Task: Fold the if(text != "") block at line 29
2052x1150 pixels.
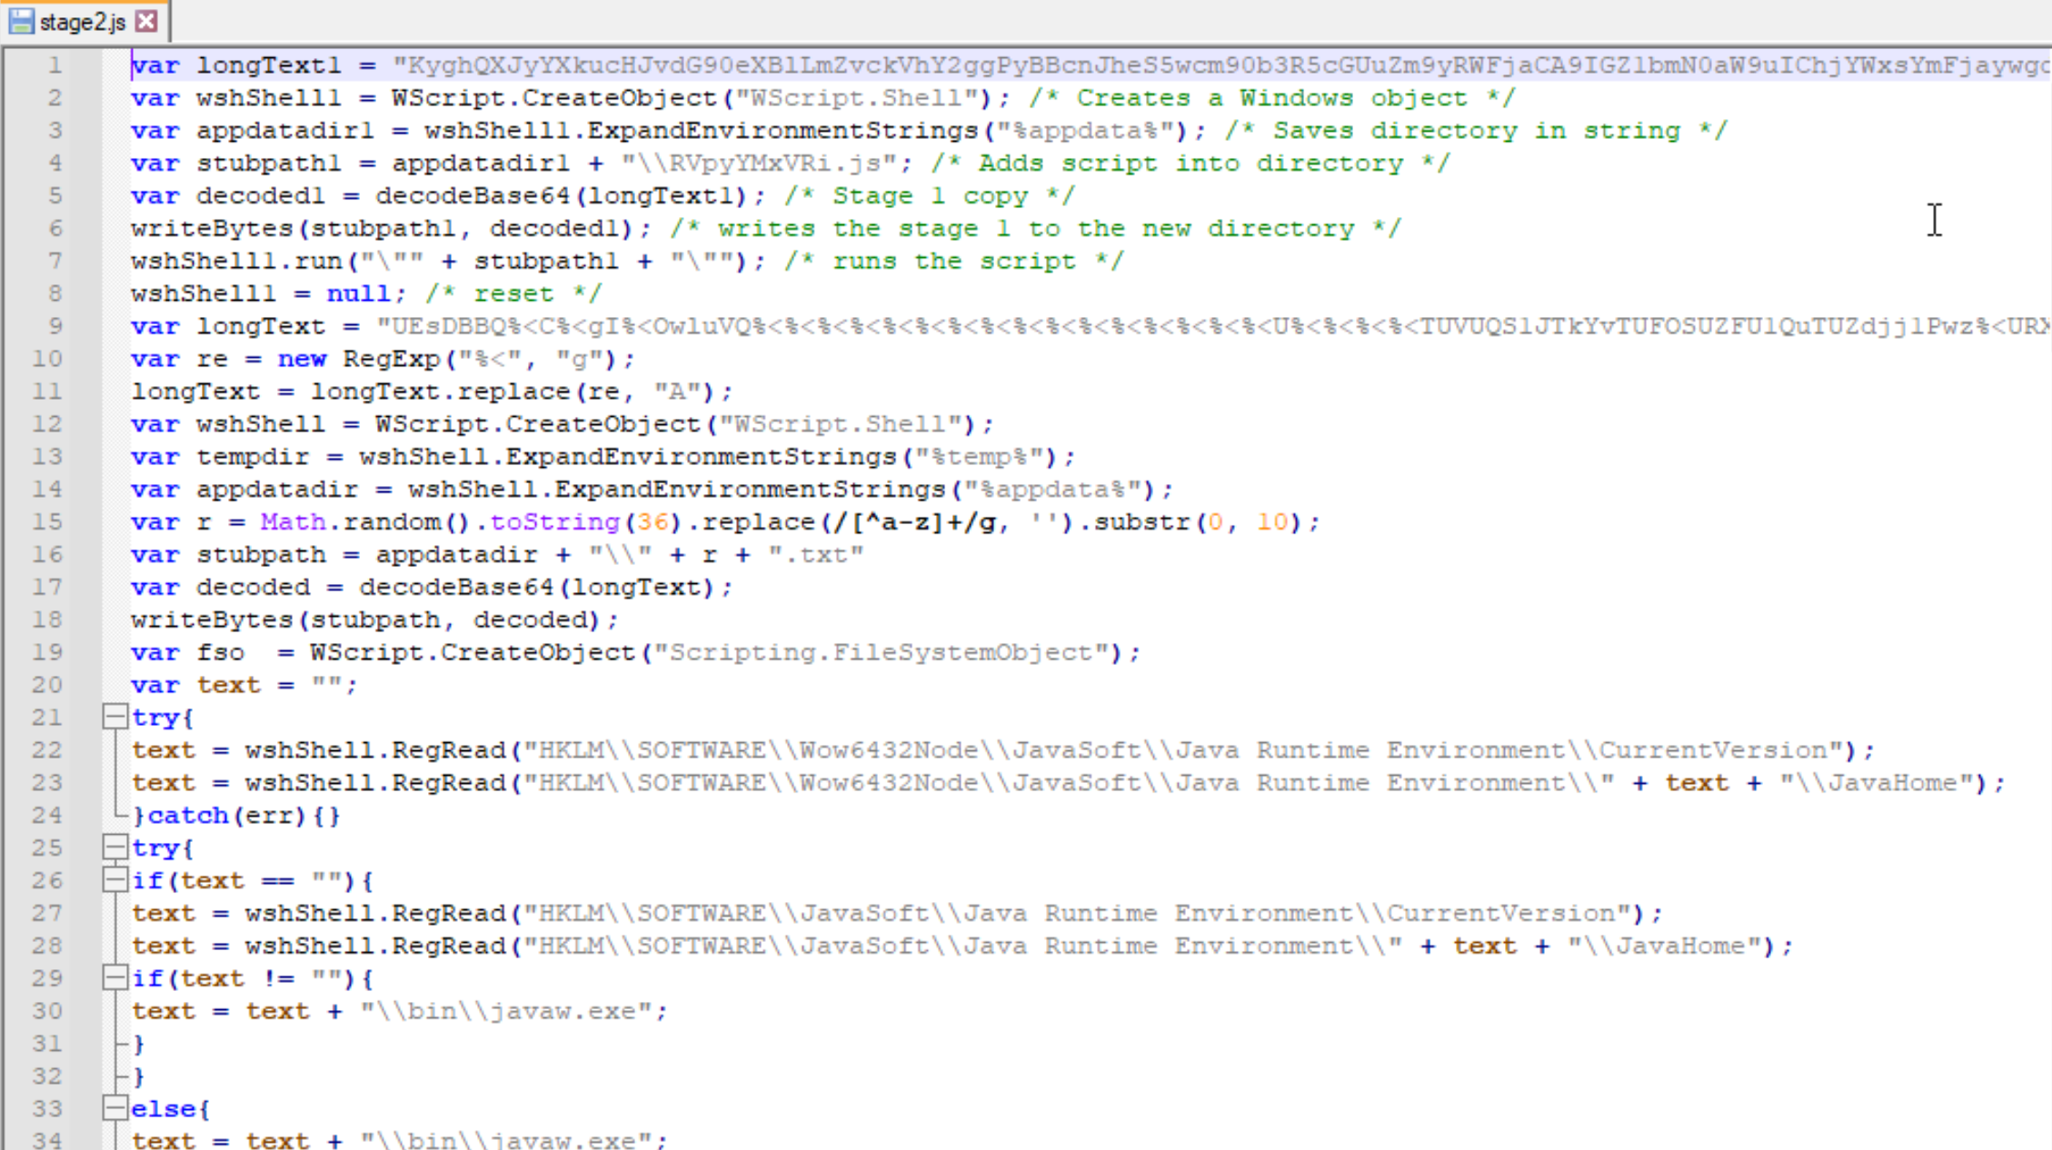Action: tap(115, 978)
